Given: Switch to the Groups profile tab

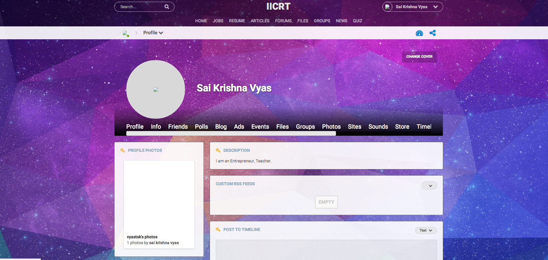Looking at the screenshot, I should pos(305,127).
